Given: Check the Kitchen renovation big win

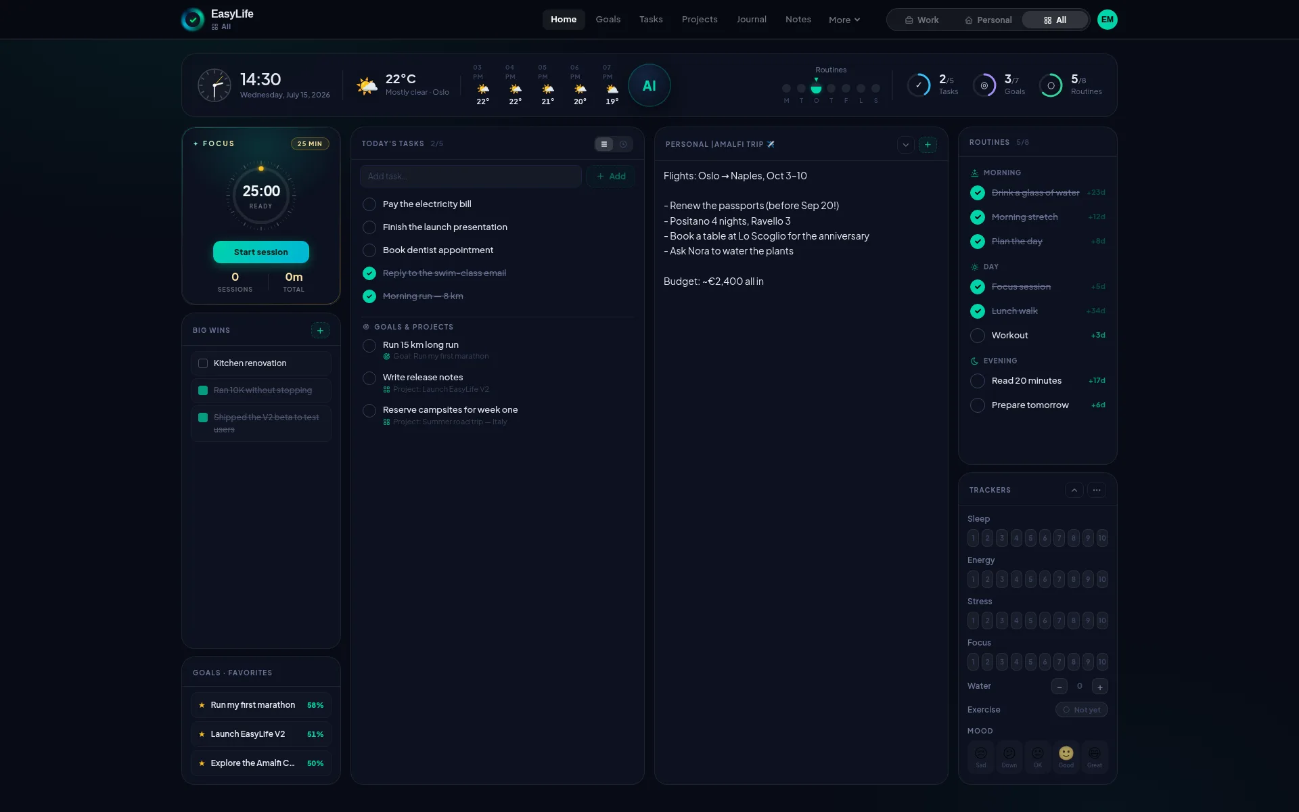Looking at the screenshot, I should tap(202, 363).
